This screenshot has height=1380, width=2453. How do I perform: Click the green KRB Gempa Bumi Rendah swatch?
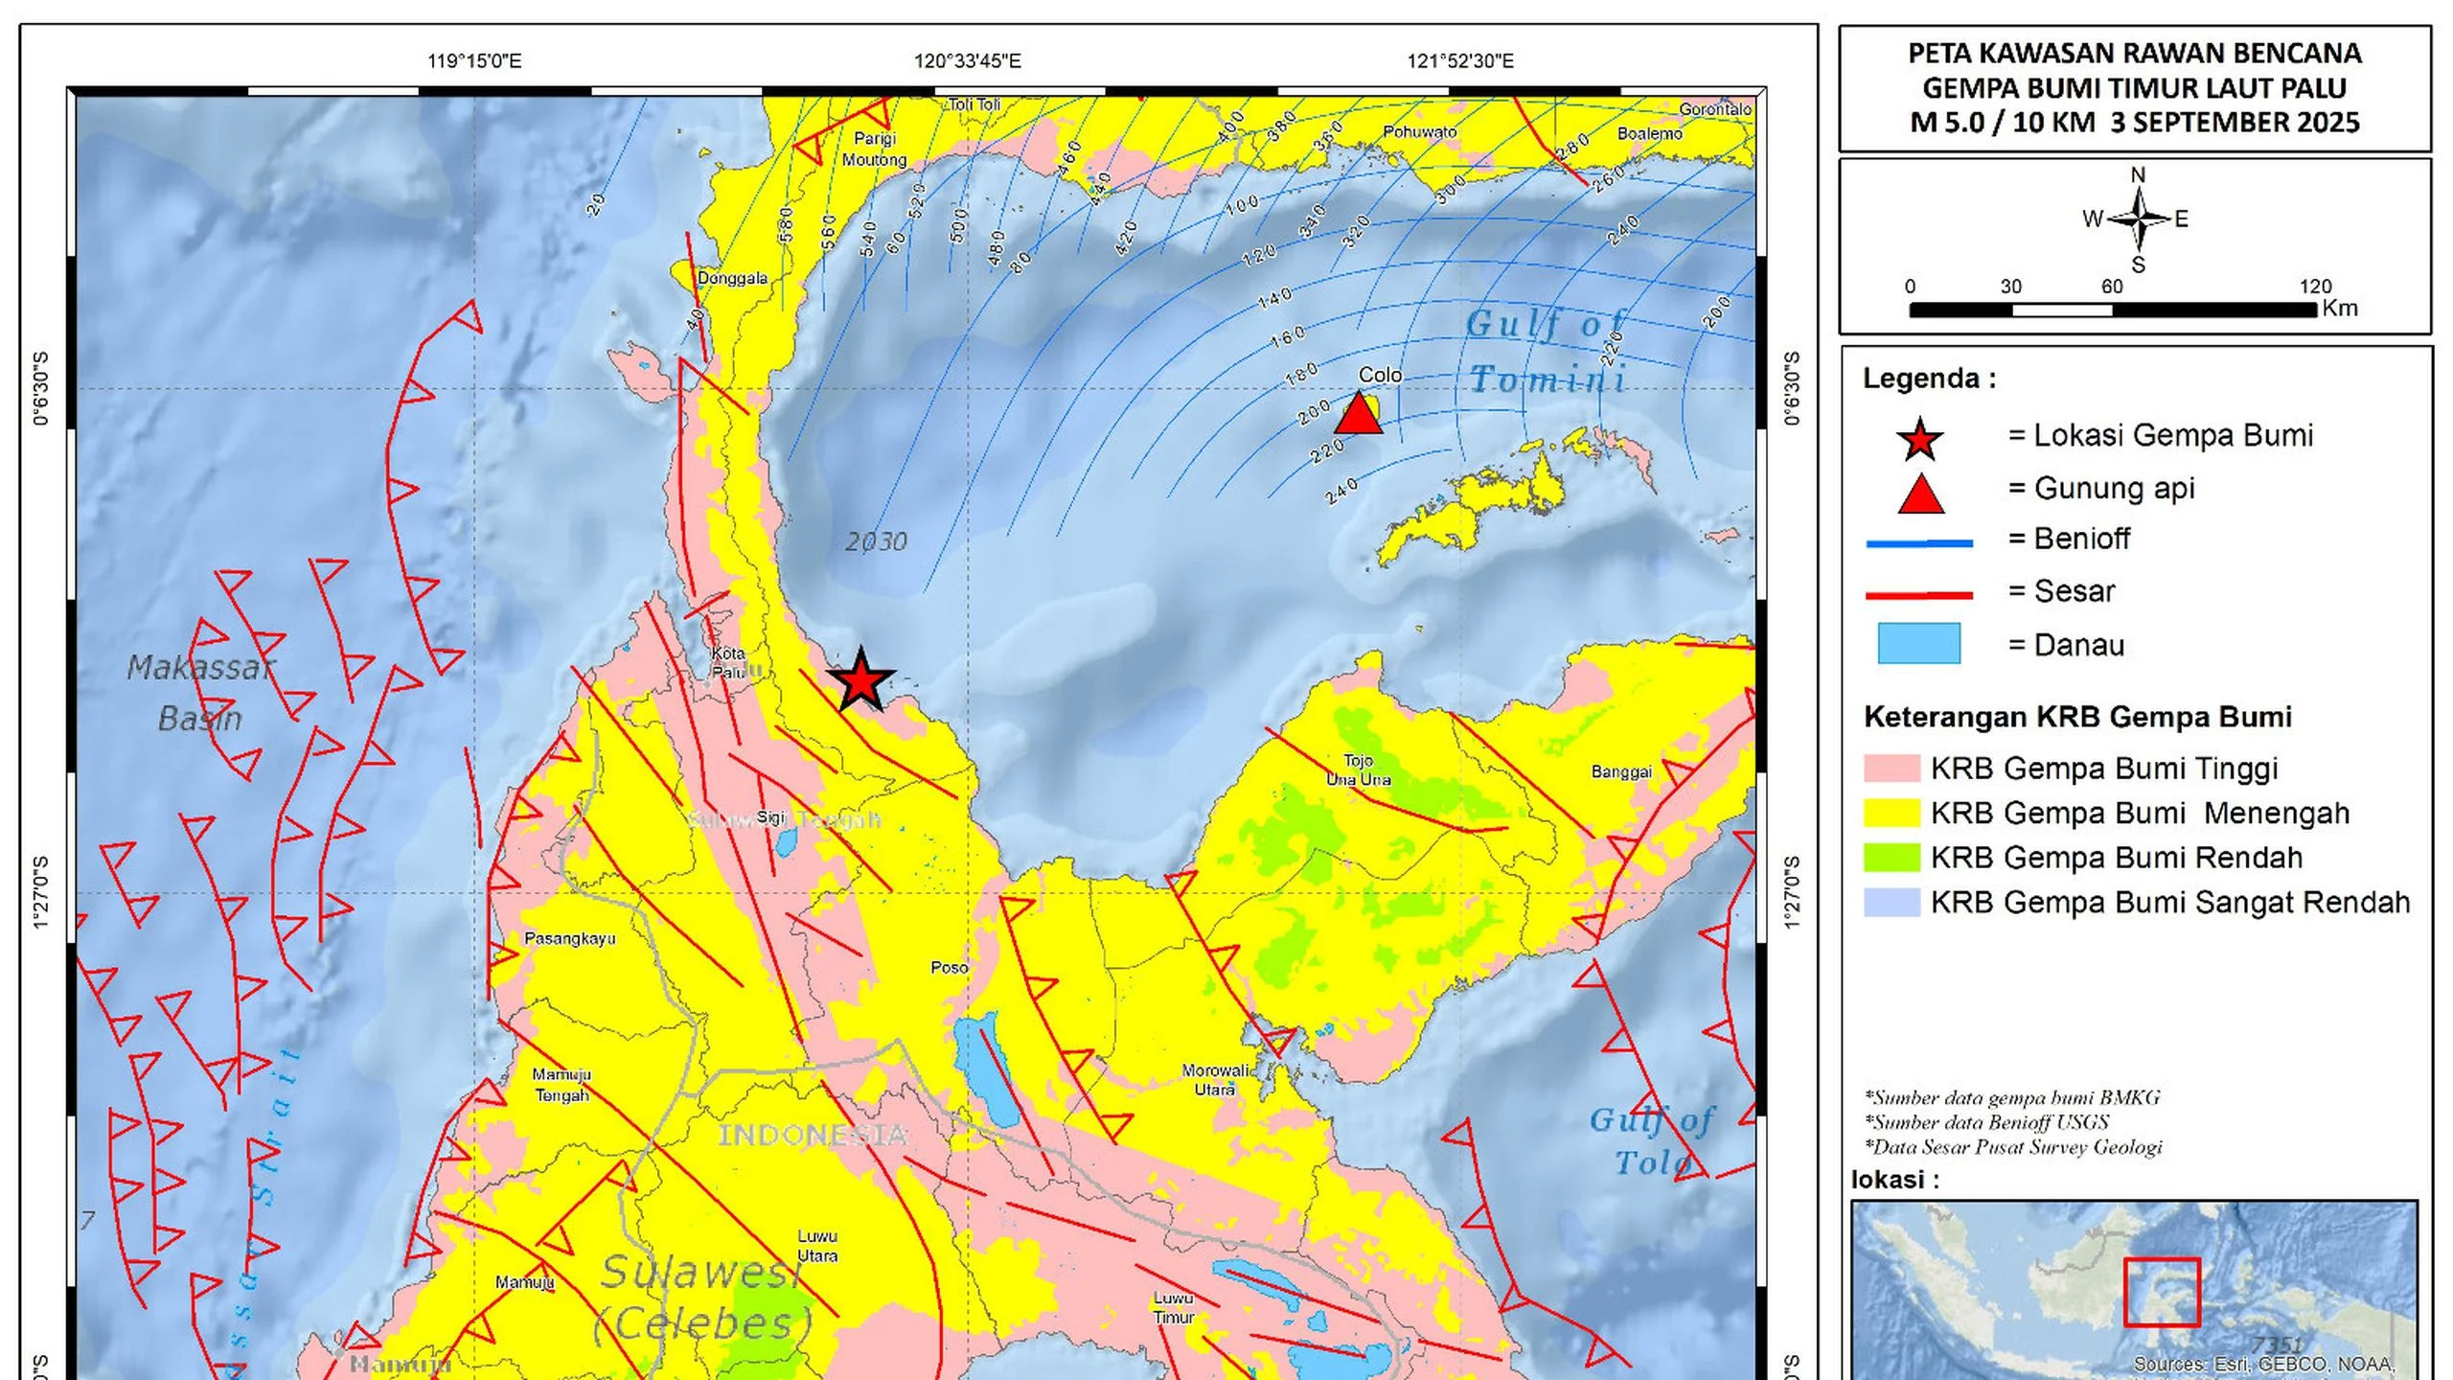(x=1891, y=858)
